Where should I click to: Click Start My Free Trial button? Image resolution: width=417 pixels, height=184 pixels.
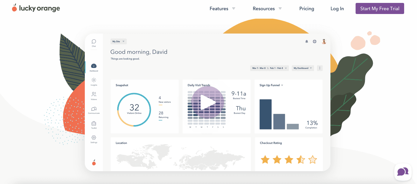[x=380, y=8]
